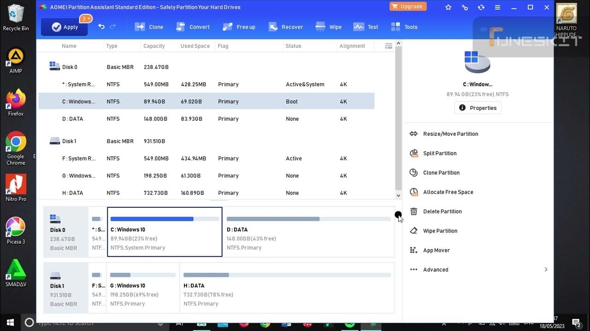Open the hamburger menu in title bar
590x331 pixels.
coord(497,7)
